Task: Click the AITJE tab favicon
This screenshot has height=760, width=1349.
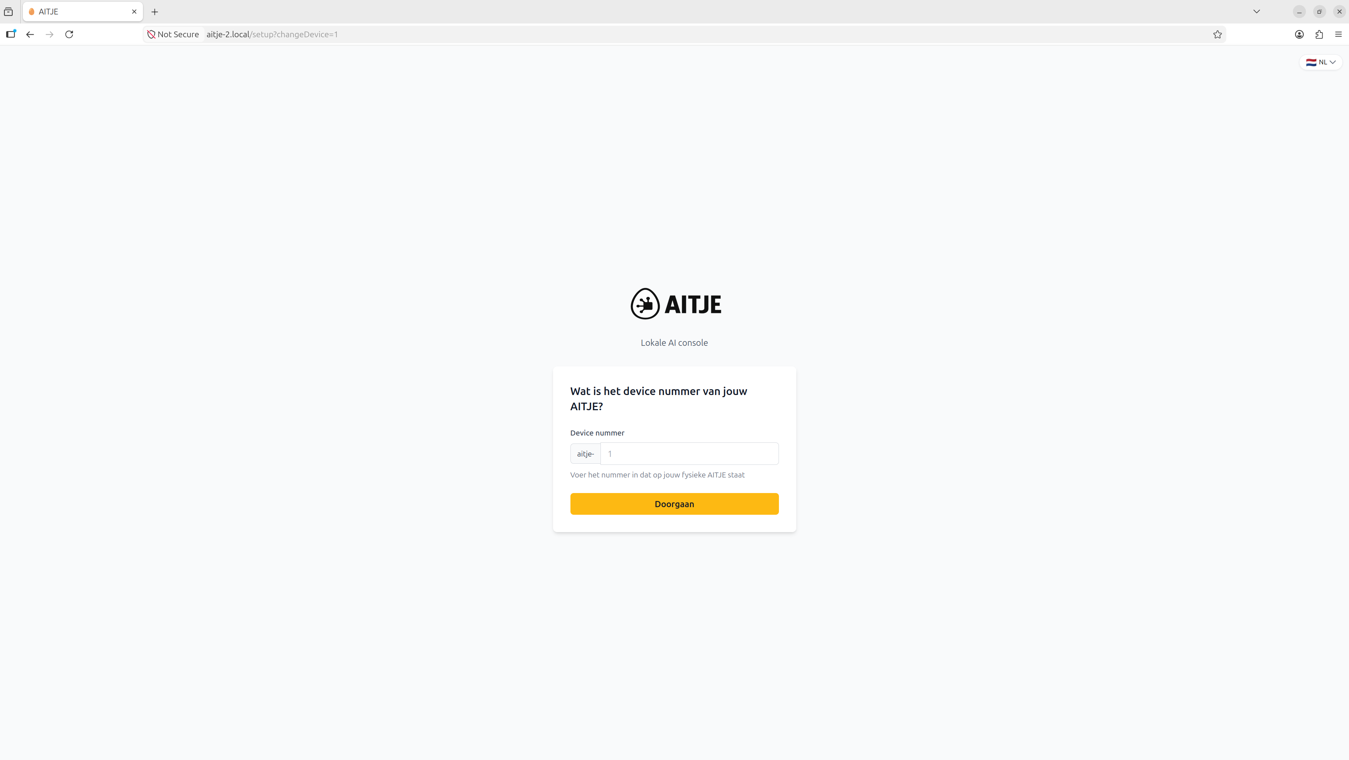Action: click(x=31, y=12)
